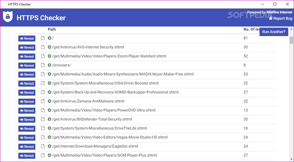Image resolution: width=294 pixels, height=162 pixels.
Task: Click the /browsers/ path text
Action: (62, 65)
